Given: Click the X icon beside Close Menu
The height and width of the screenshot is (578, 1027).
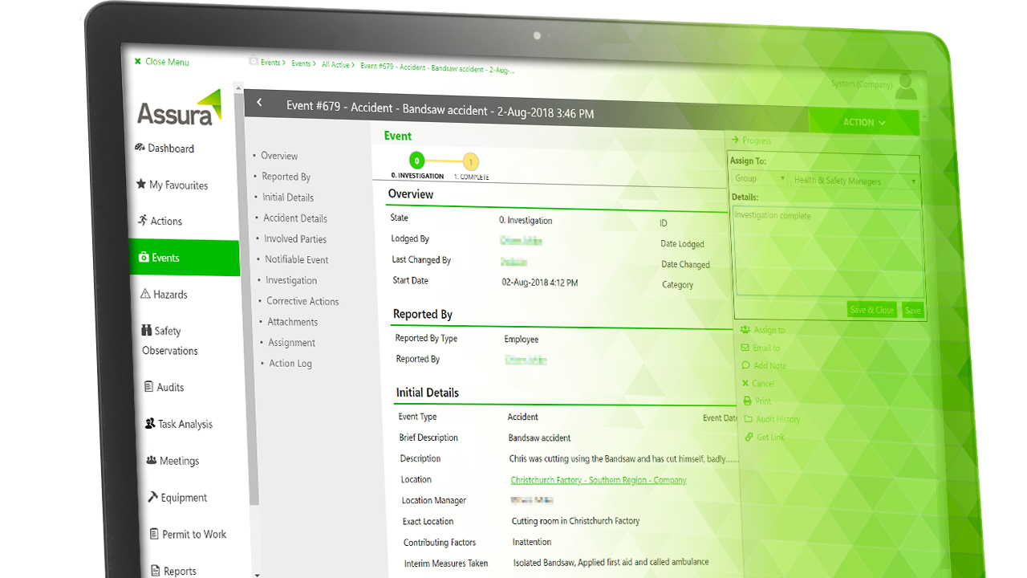Looking at the screenshot, I should click(138, 62).
